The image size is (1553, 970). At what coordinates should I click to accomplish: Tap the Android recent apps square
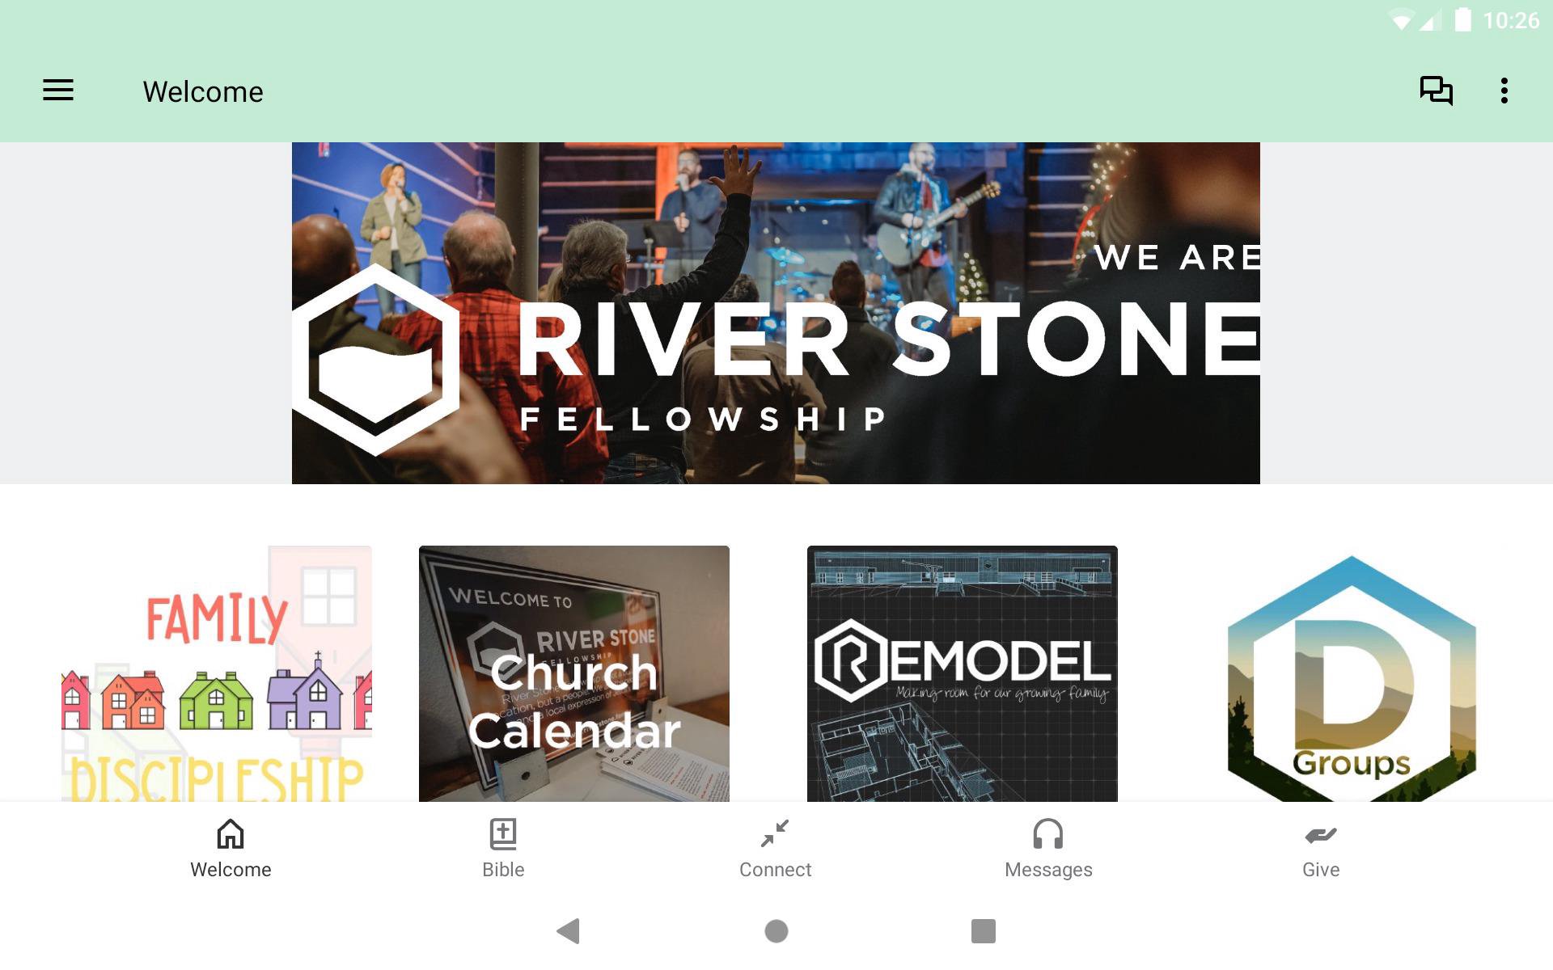[x=984, y=931]
